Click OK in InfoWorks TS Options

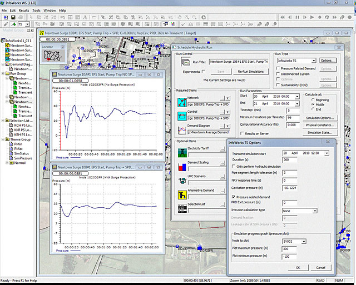(298, 268)
